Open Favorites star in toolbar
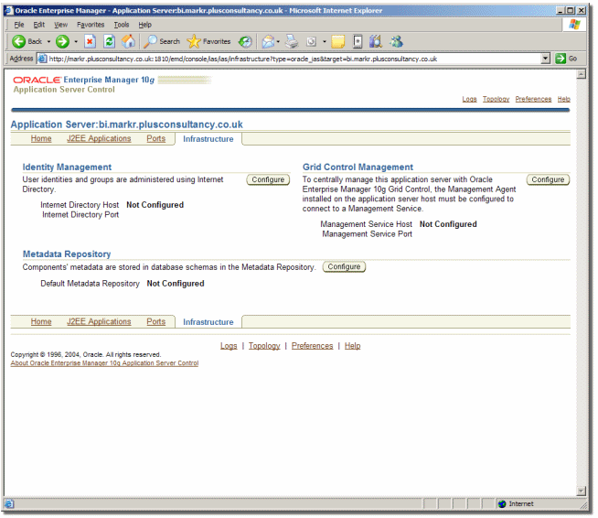This screenshot has width=598, height=518. 208,41
